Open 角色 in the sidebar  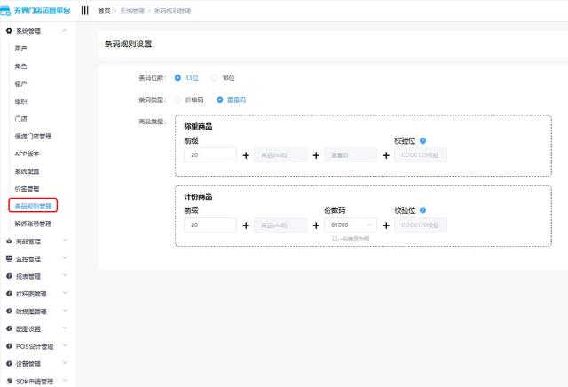coord(20,67)
